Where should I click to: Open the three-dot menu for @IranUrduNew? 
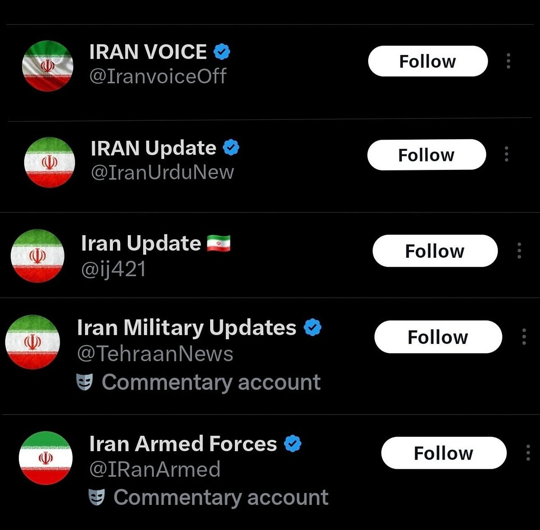click(507, 154)
